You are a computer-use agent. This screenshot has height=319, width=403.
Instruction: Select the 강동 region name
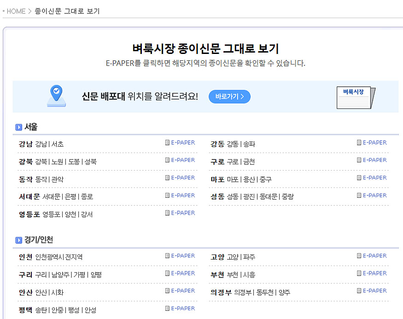click(x=217, y=144)
